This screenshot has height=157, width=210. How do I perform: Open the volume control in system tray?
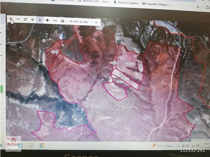pos(198,146)
